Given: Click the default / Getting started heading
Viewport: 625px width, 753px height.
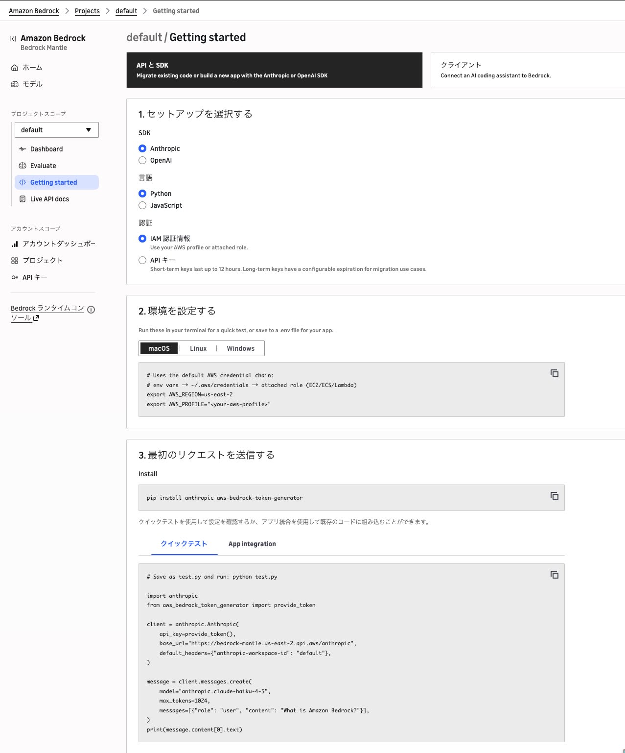Looking at the screenshot, I should [186, 37].
